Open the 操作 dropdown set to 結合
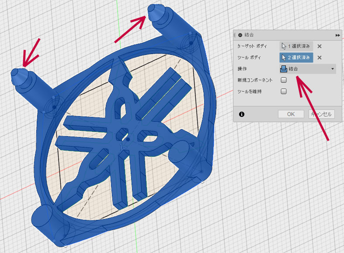The image size is (344, 253). point(307,69)
